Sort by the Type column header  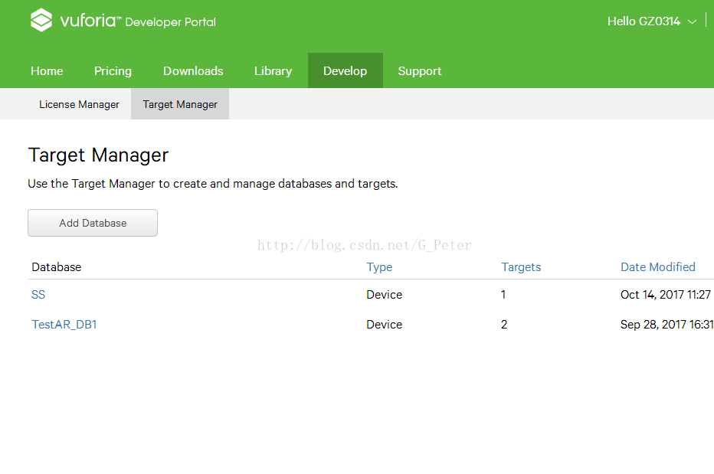[x=379, y=266]
